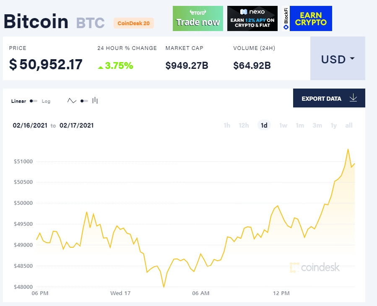
Task: Select the candlestick chart icon
Action: tap(95, 100)
